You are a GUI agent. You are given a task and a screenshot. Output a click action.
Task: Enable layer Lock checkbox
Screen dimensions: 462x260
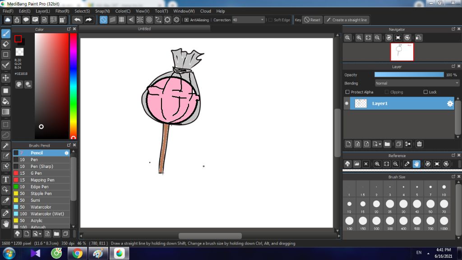425,92
